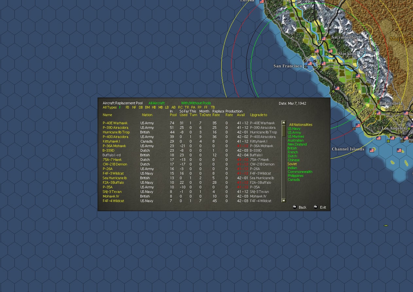Filter by PA patrol type

(193, 107)
